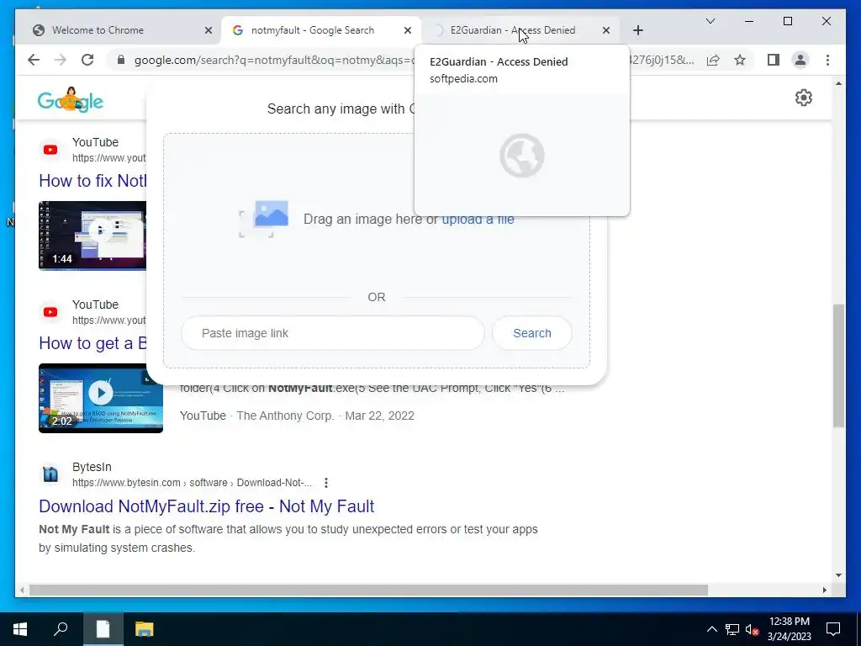861x646 pixels.
Task: Open the tab search dropdown chevron
Action: 710,21
